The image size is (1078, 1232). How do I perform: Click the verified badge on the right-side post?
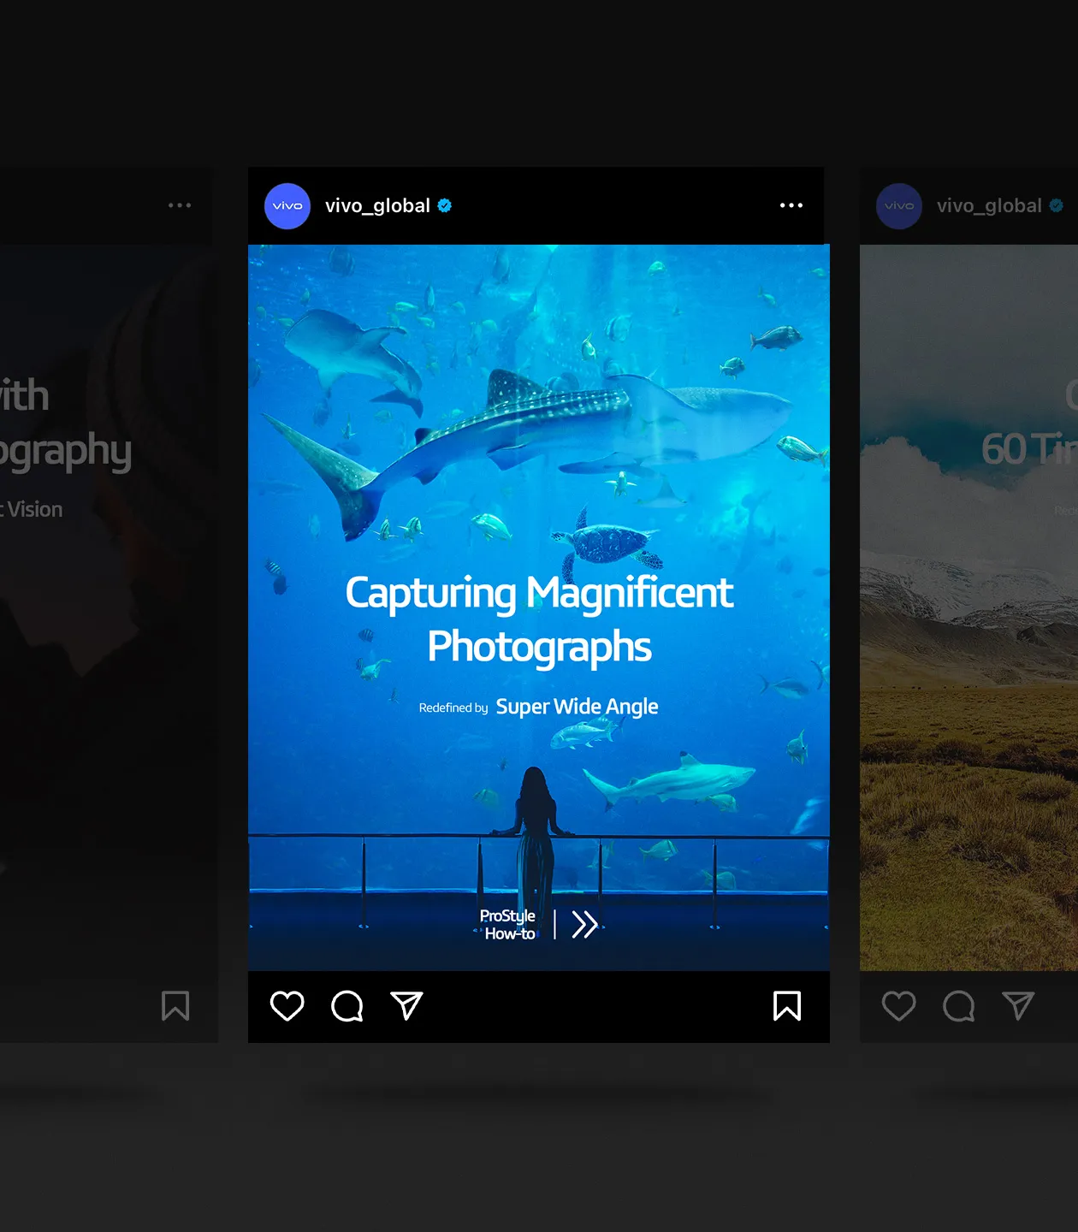pyautogui.click(x=1057, y=205)
